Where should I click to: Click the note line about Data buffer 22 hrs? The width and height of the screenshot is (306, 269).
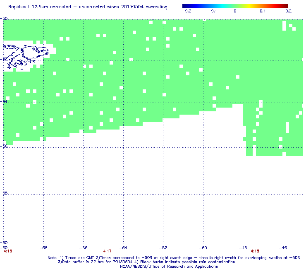146,262
